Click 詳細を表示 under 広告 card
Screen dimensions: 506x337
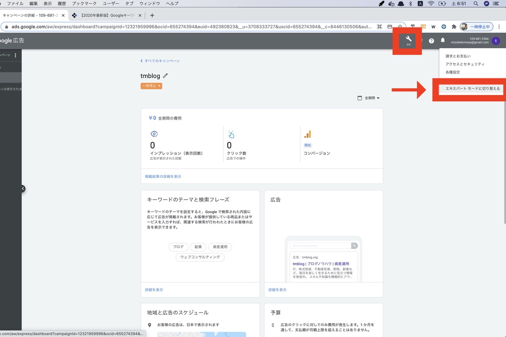tap(277, 290)
